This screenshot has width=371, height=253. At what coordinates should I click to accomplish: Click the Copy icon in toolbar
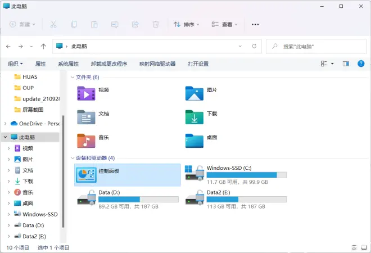[74, 24]
